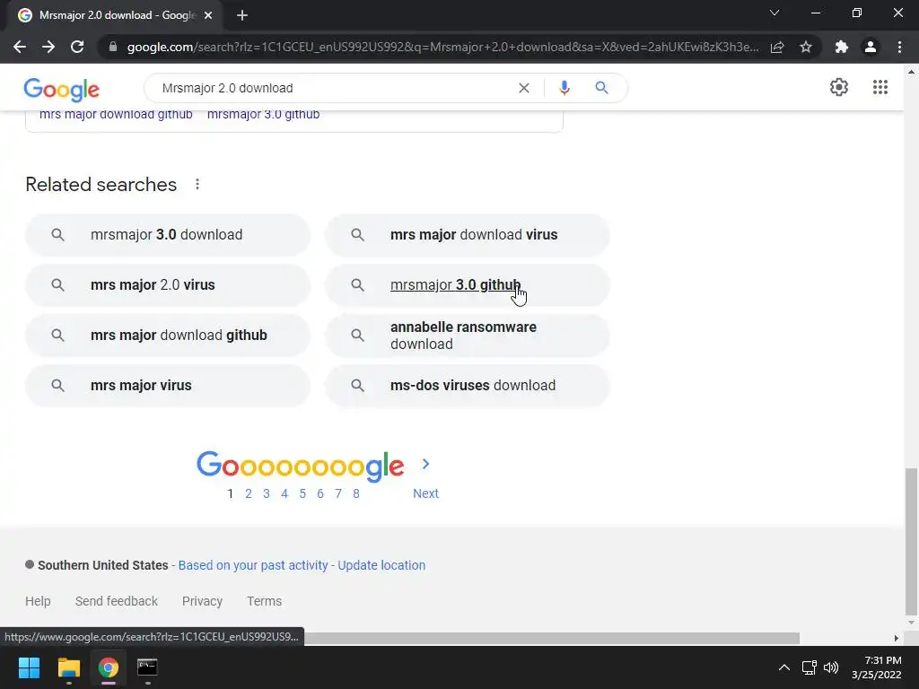Screen dimensions: 919x689
Task: Go to Google home via the logo
Action: point(62,90)
